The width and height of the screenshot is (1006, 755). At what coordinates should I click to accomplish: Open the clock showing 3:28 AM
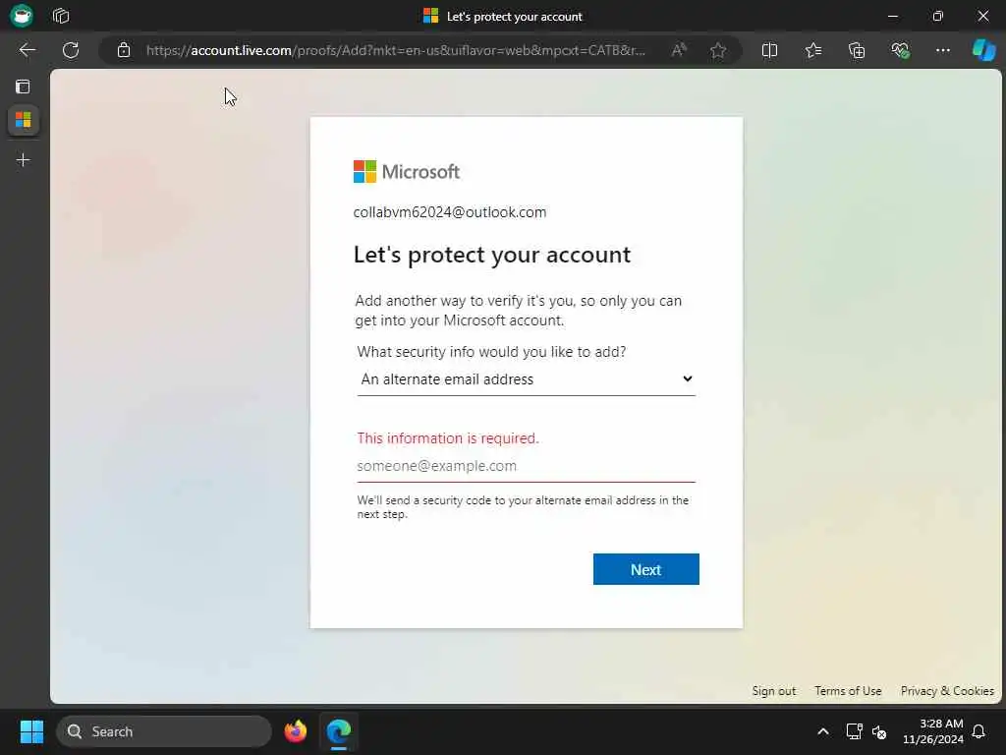(933, 731)
